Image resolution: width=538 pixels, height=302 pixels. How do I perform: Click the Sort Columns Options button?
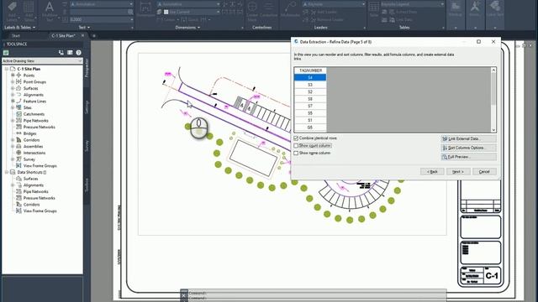[468, 148]
